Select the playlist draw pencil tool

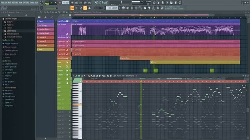45,12
